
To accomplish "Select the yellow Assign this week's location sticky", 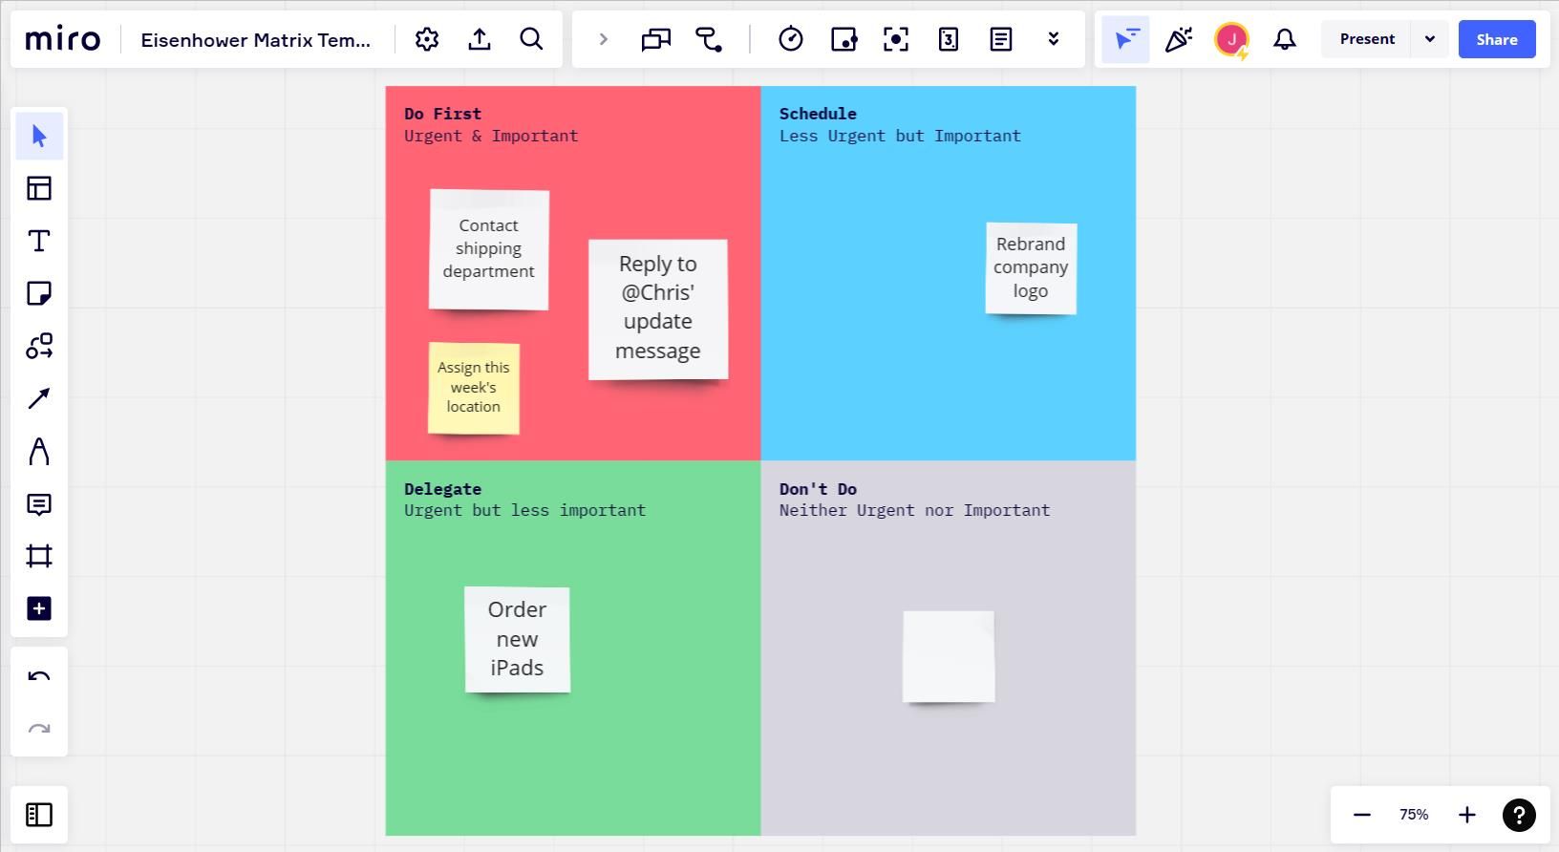I will point(474,388).
